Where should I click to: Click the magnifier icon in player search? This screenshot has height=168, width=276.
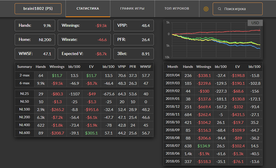pyautogui.click(x=219, y=9)
